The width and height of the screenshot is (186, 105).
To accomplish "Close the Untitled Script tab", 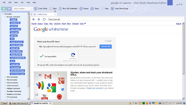I will [x=55, y=14].
